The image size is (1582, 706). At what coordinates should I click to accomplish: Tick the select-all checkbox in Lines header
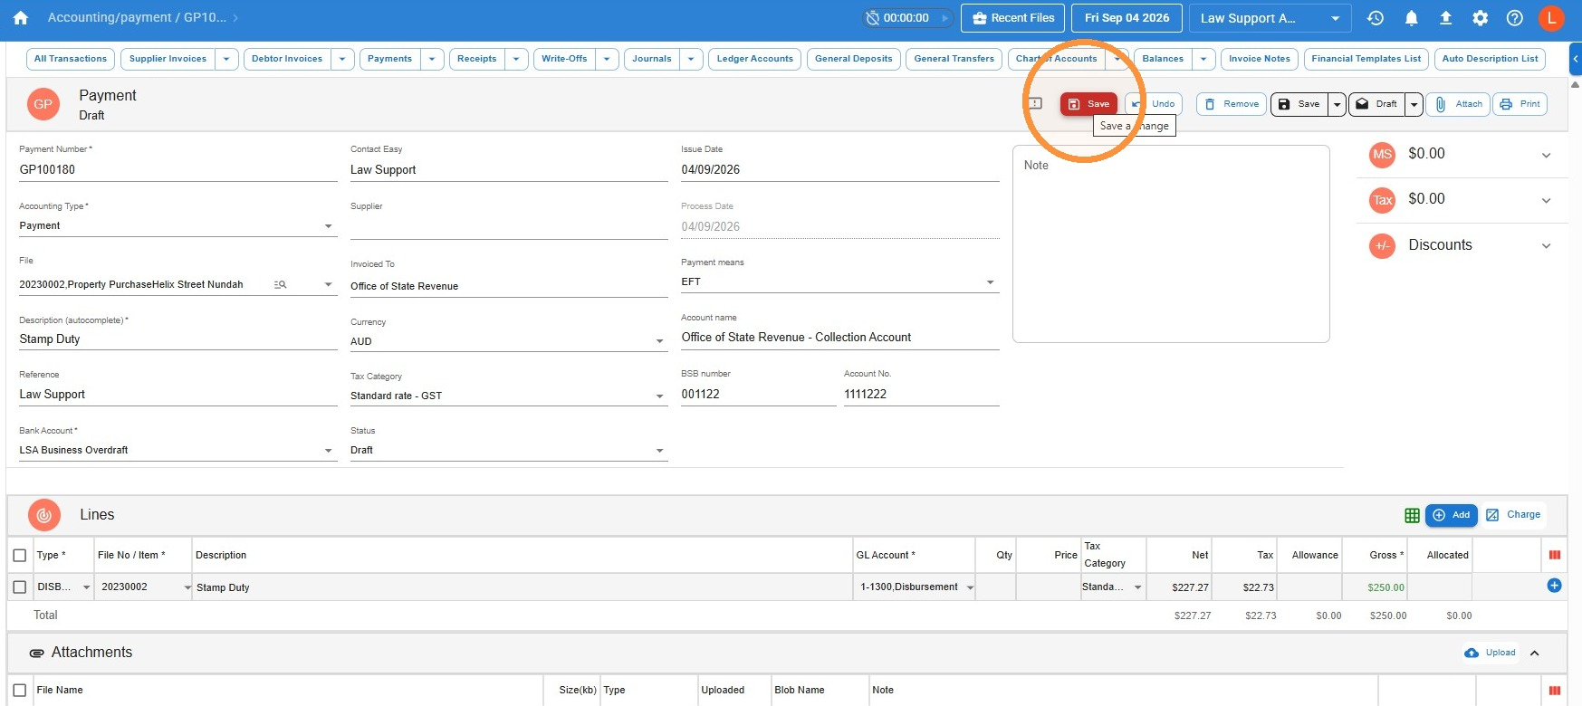point(20,555)
